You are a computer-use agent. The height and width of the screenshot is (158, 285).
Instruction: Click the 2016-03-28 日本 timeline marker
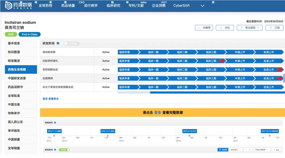[189, 131]
